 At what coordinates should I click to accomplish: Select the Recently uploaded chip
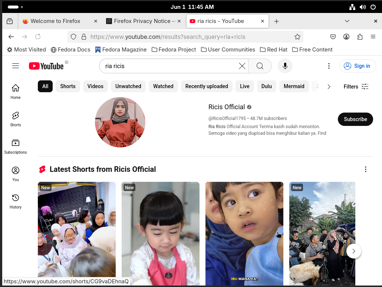click(x=207, y=86)
